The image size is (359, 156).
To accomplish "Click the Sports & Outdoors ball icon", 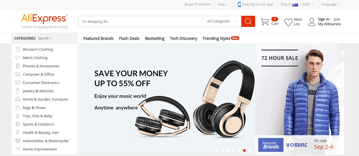I will (18, 124).
